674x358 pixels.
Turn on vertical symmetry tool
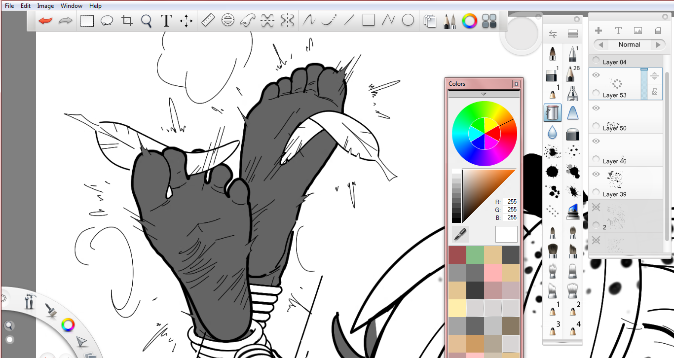coord(287,21)
